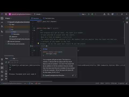
Task: Open the main hamburger menu
Action: 6,14
